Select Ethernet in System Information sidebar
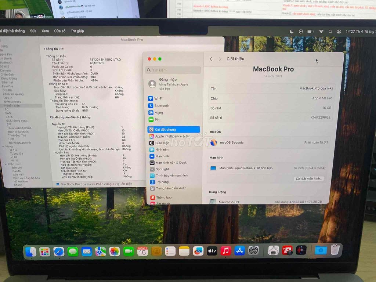 (x=7, y=82)
